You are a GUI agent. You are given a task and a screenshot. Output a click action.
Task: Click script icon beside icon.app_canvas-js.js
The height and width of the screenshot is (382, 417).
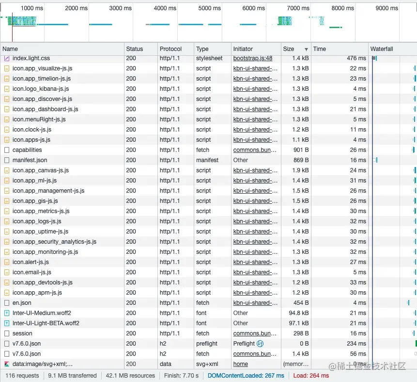[7, 170]
